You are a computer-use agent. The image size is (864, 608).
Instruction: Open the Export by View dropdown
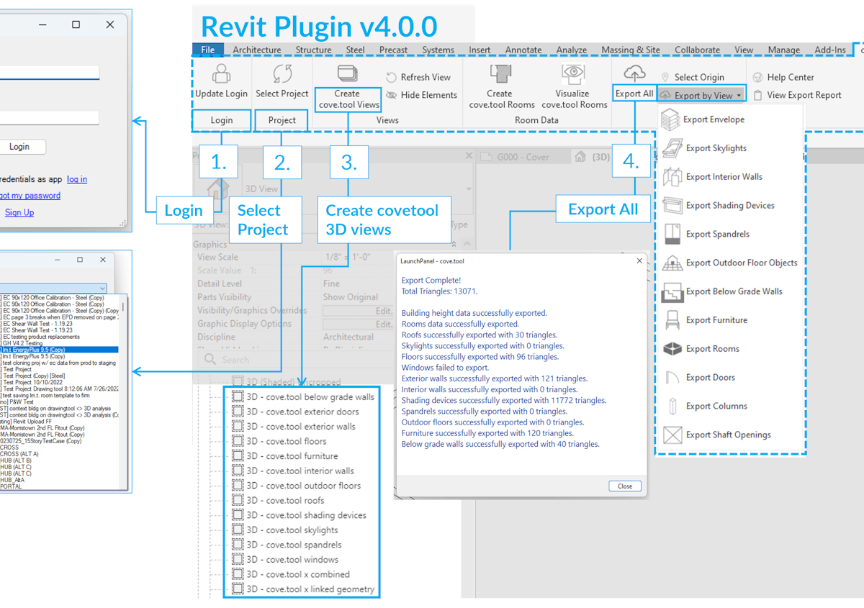[x=702, y=94]
